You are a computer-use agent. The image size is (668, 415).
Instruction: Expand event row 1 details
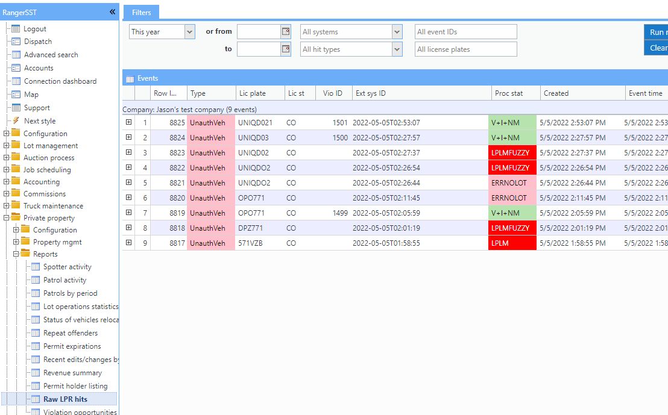coord(128,122)
